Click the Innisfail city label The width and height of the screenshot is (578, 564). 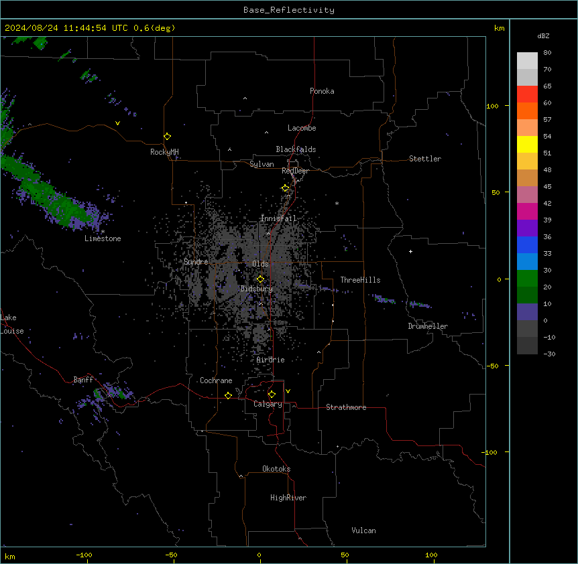tap(278, 218)
